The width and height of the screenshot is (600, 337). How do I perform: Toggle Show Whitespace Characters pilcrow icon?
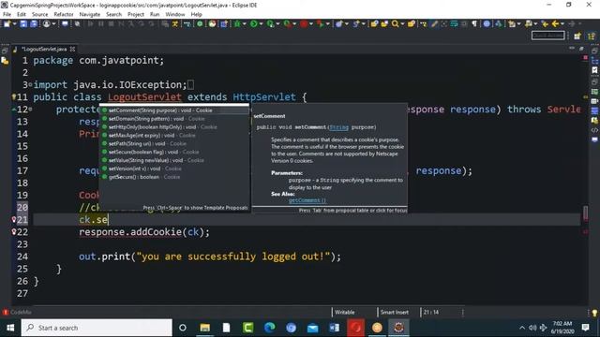[474, 23]
